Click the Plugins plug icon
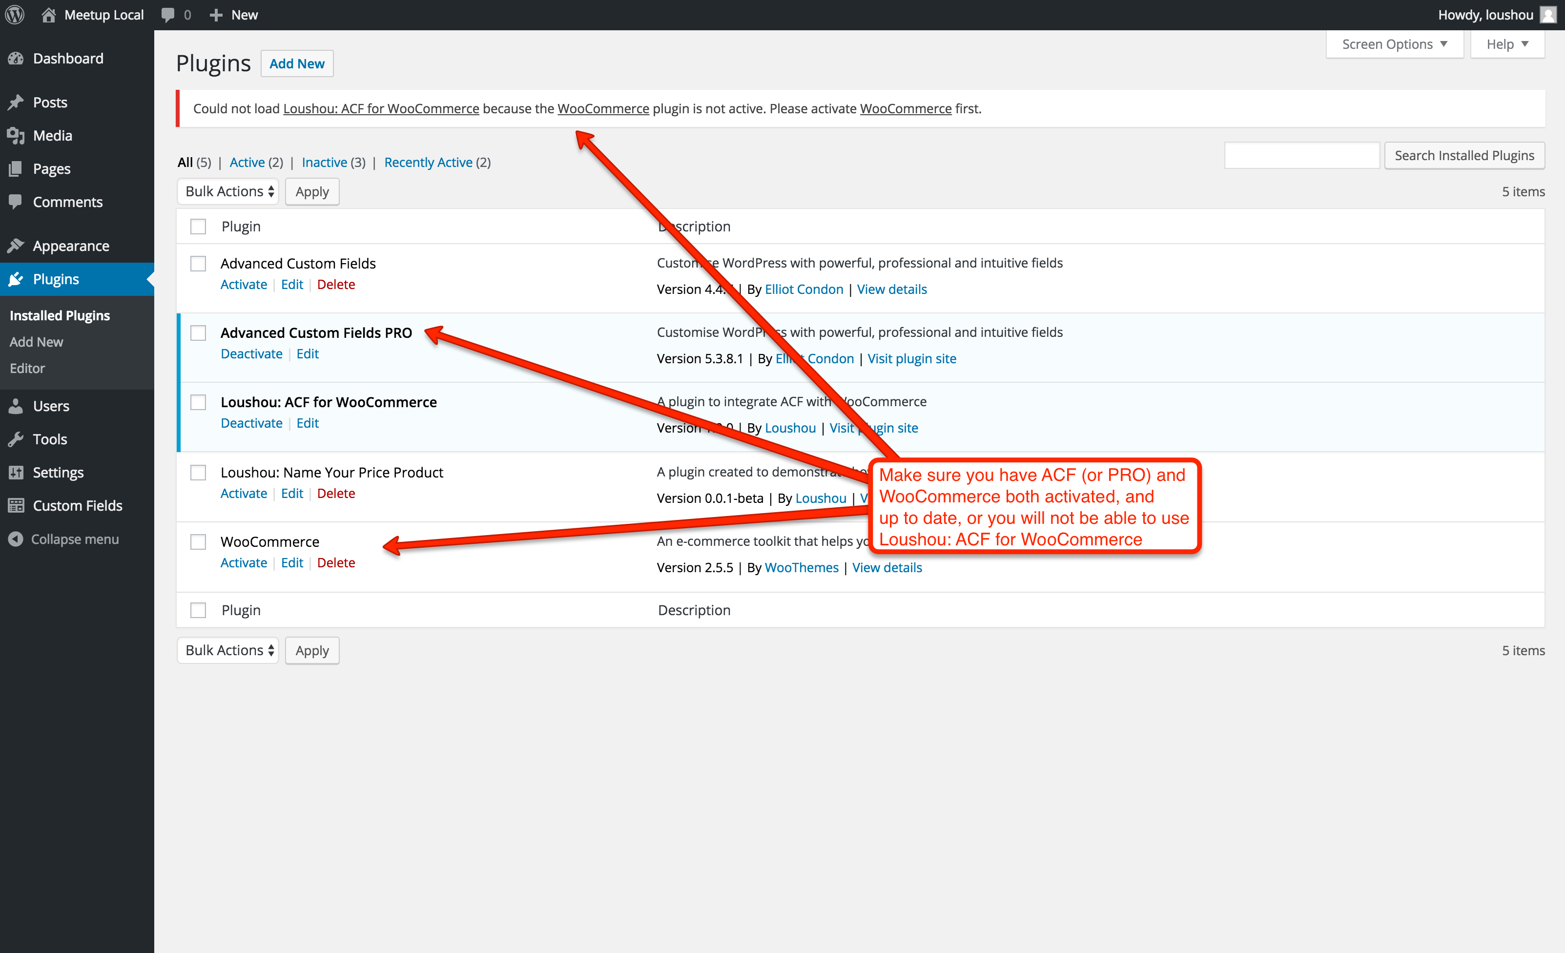The image size is (1565, 953). [16, 279]
